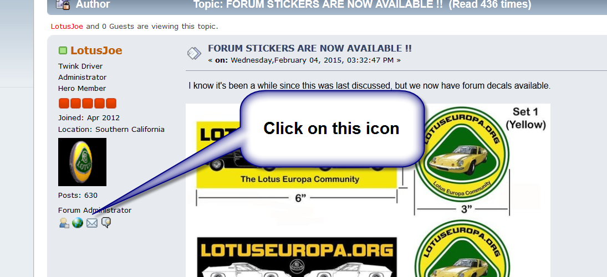Open LotusJoe's profile from the author name
The image size is (607, 277).
[x=96, y=50]
